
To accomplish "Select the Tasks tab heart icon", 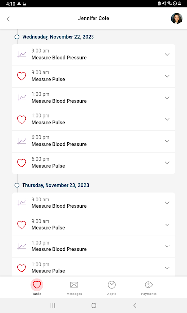I will pyautogui.click(x=37, y=285).
